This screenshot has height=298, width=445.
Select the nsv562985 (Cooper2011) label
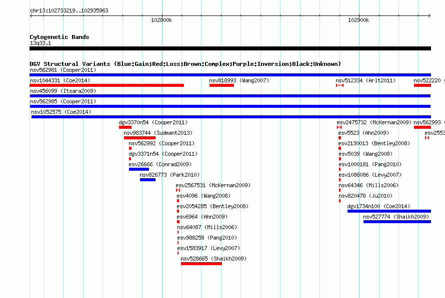63,101
